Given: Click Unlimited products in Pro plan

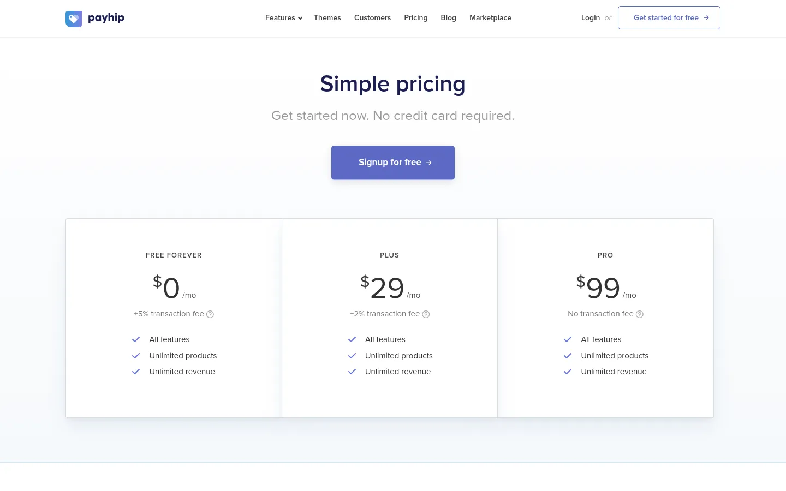Looking at the screenshot, I should point(615,356).
